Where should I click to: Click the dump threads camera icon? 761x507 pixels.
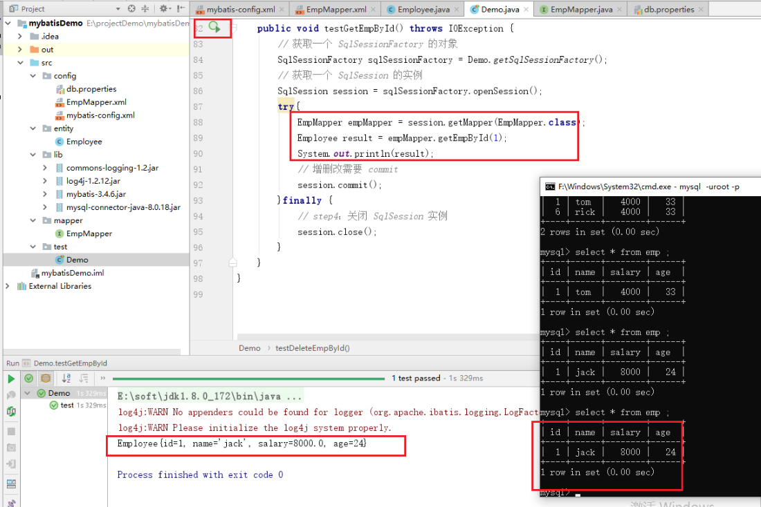(x=11, y=448)
